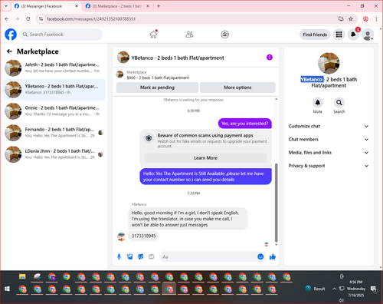Expand the Customize chat section
Screen dimensions: 383x304
coord(329,126)
